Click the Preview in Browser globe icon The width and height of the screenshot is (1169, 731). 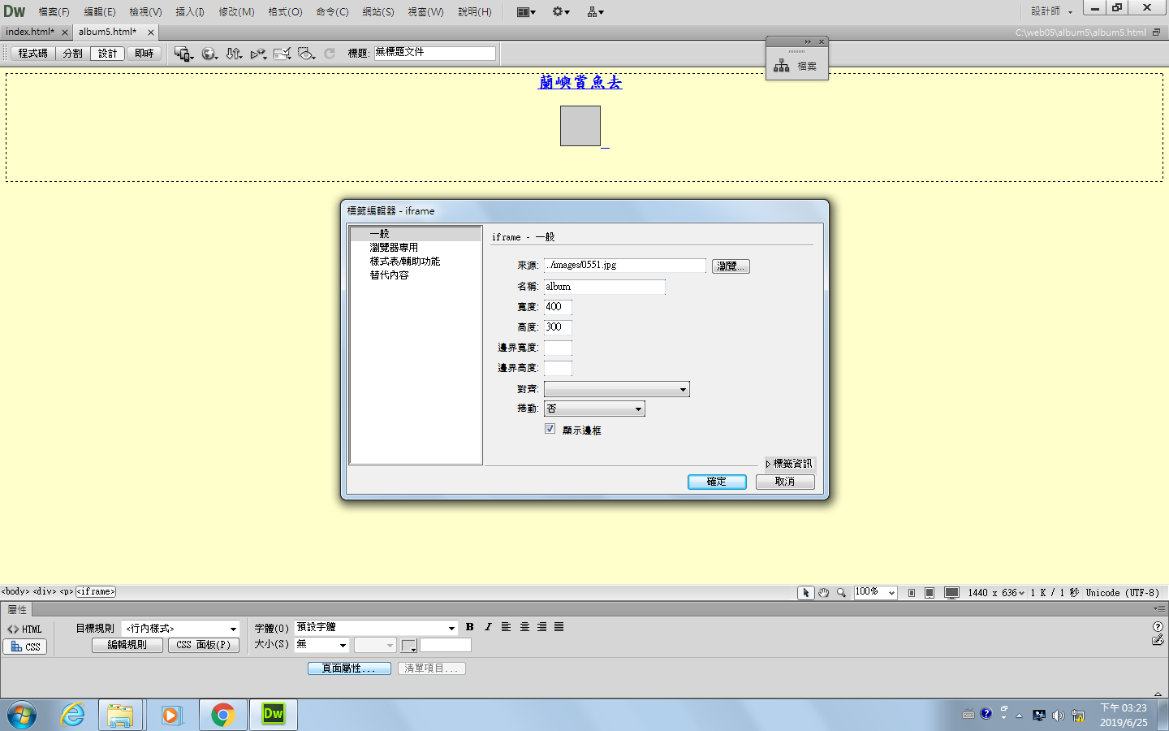click(209, 54)
